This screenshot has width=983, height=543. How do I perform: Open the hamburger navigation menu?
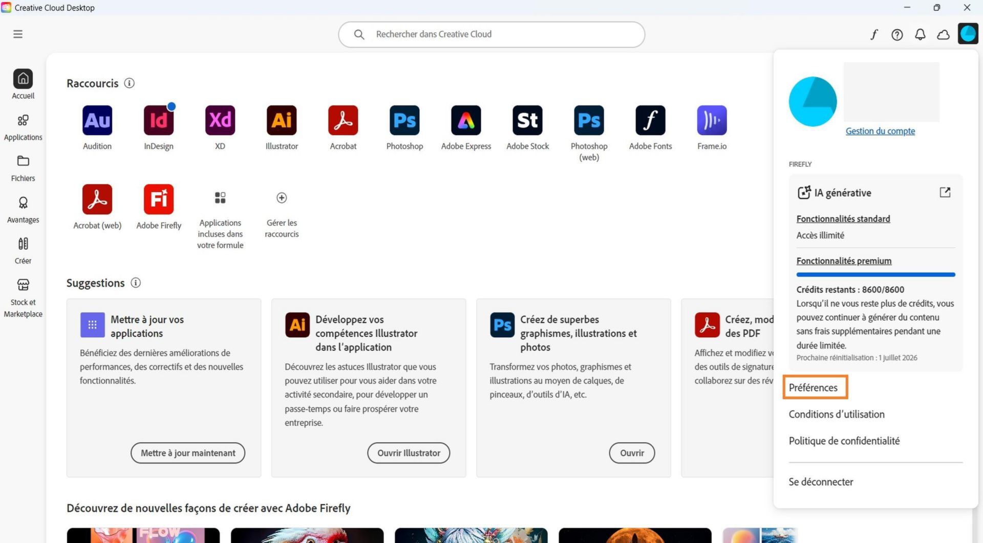coord(18,34)
